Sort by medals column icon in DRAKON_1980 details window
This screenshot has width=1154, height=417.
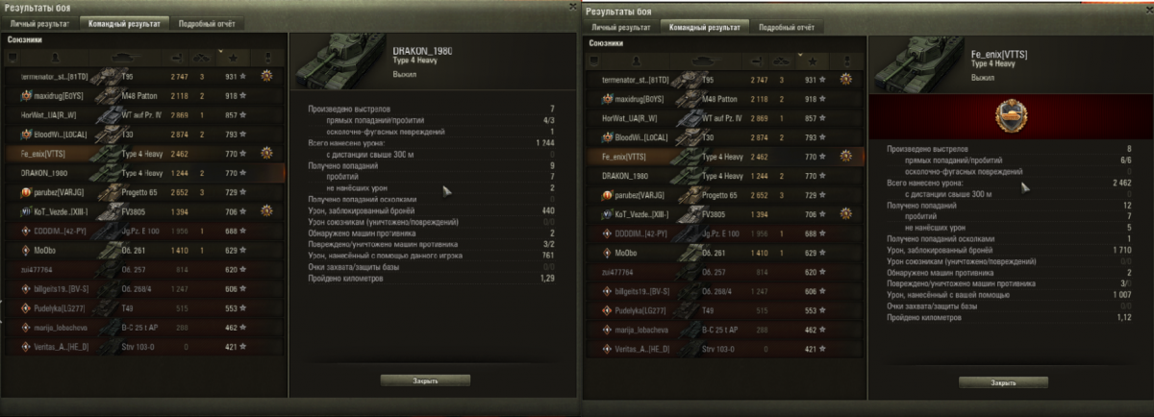pyautogui.click(x=265, y=59)
